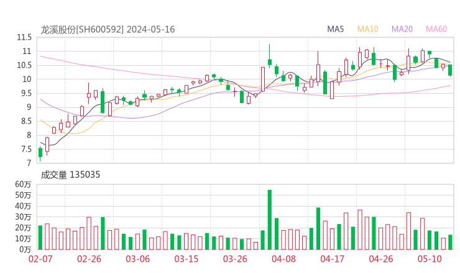Click the 10.5 price axis label
Viewport: 460px width, 273px height.
coord(24,65)
